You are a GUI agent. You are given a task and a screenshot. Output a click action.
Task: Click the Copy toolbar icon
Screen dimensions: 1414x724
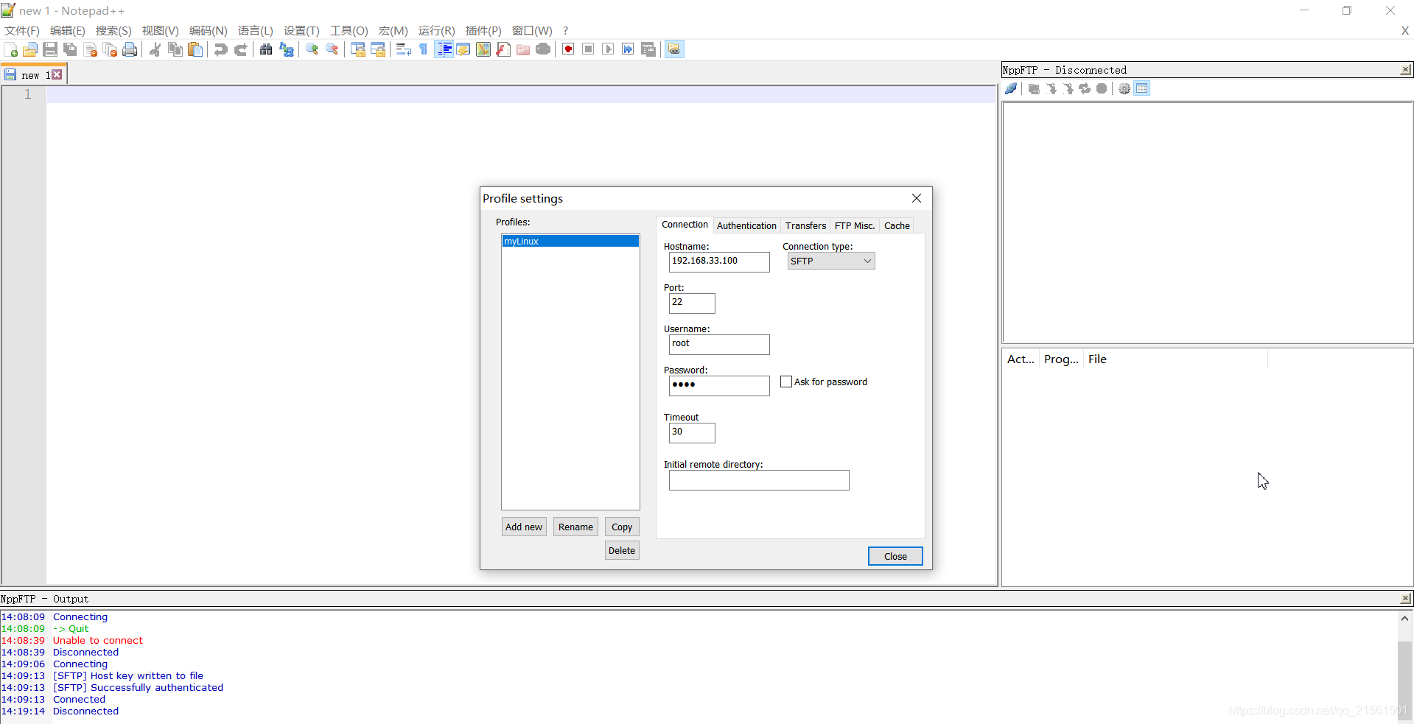[x=175, y=49]
